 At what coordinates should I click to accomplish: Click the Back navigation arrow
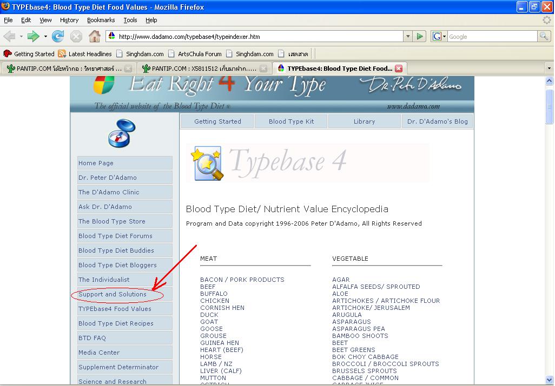(x=9, y=36)
